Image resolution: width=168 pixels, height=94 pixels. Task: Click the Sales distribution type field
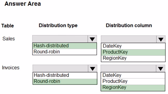point(60,39)
